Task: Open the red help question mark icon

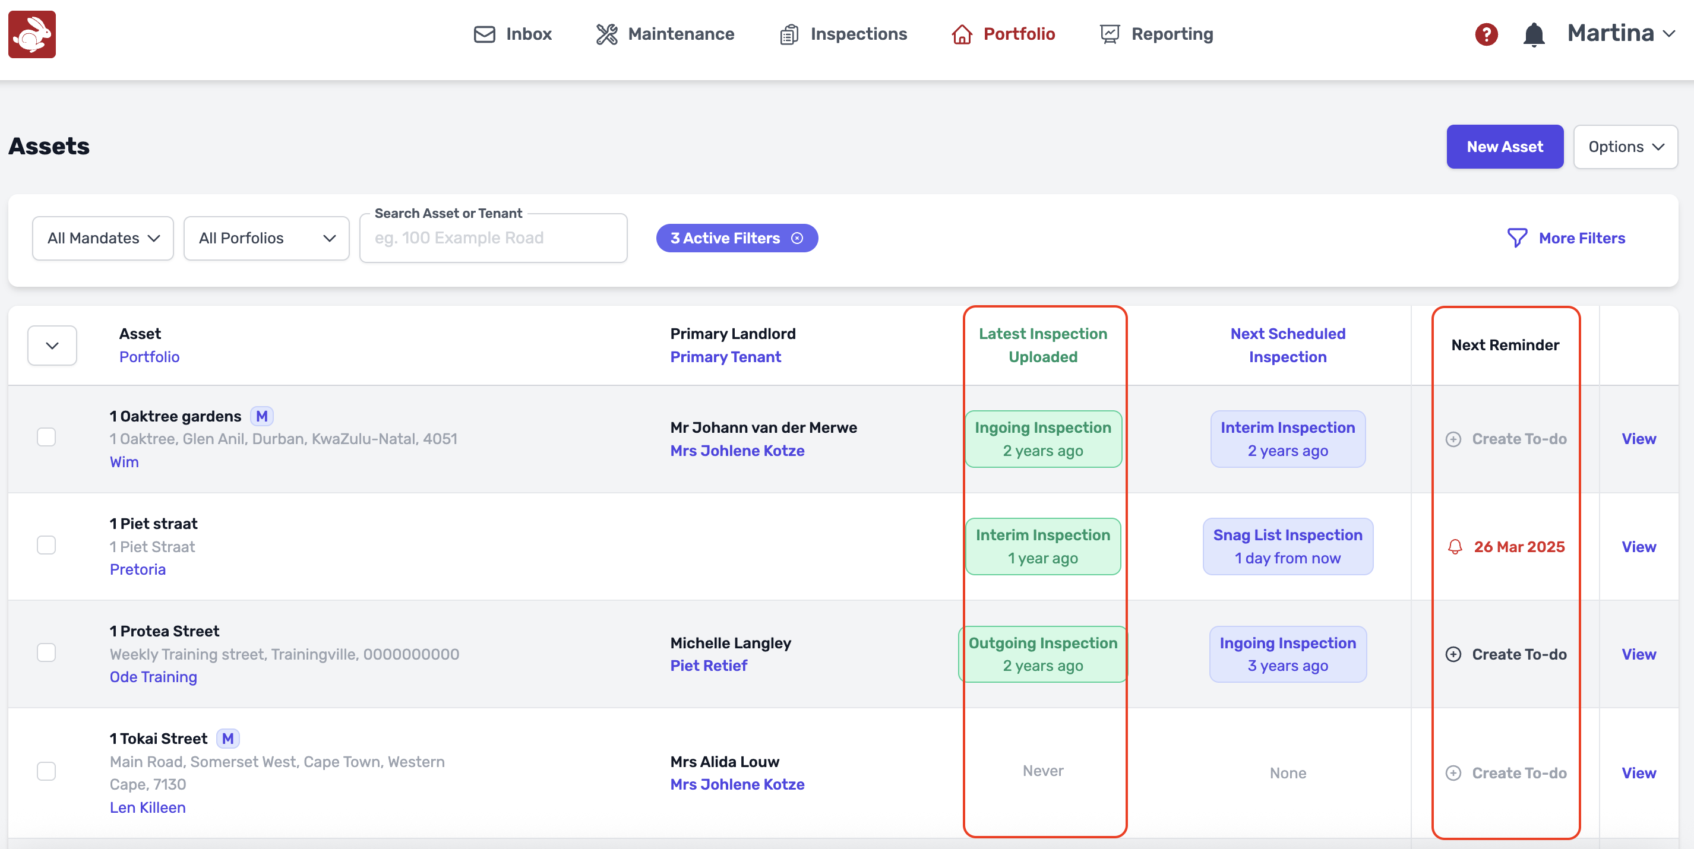Action: [1486, 34]
